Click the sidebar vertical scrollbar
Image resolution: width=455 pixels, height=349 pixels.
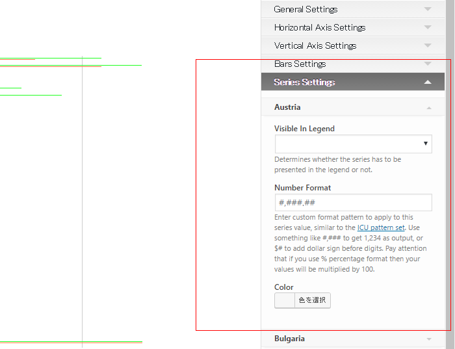(x=450, y=174)
